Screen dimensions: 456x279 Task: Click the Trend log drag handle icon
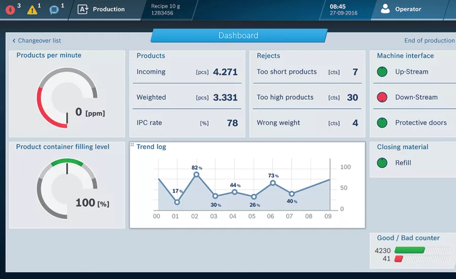click(x=132, y=145)
